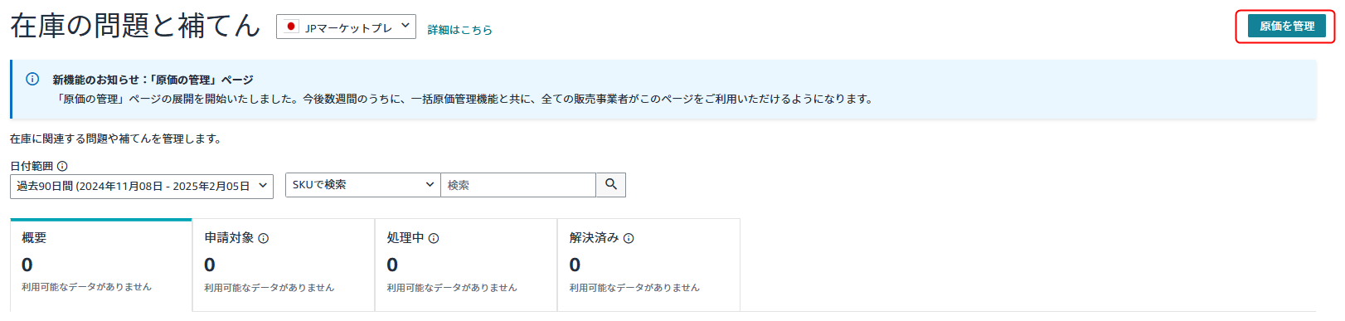Viewport: 1345px width, 321px height.
Task: Click the Japan flag icon in marketplace selector
Action: coord(290,27)
